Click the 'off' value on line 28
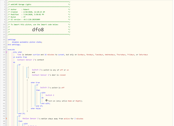Viewport: 174px width, 126px height. pyautogui.click(x=61, y=70)
